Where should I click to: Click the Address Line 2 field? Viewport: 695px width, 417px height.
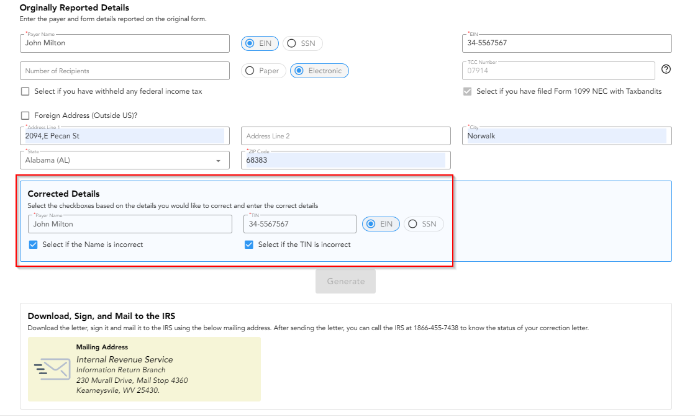pyautogui.click(x=345, y=135)
